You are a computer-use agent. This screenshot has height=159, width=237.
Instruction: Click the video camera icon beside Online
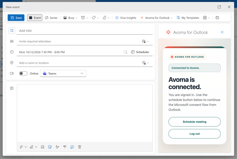point(12,73)
